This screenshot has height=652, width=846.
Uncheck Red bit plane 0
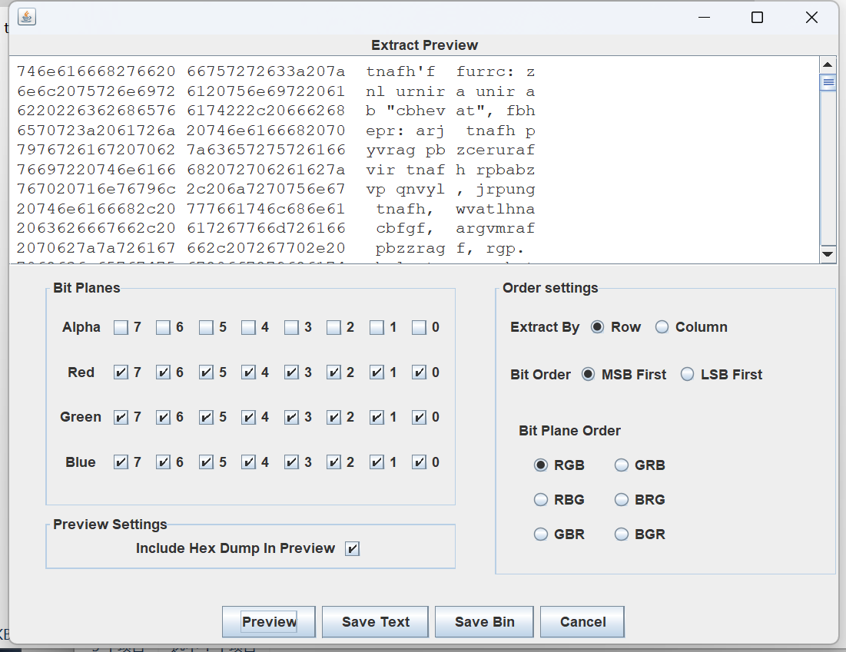pos(419,372)
